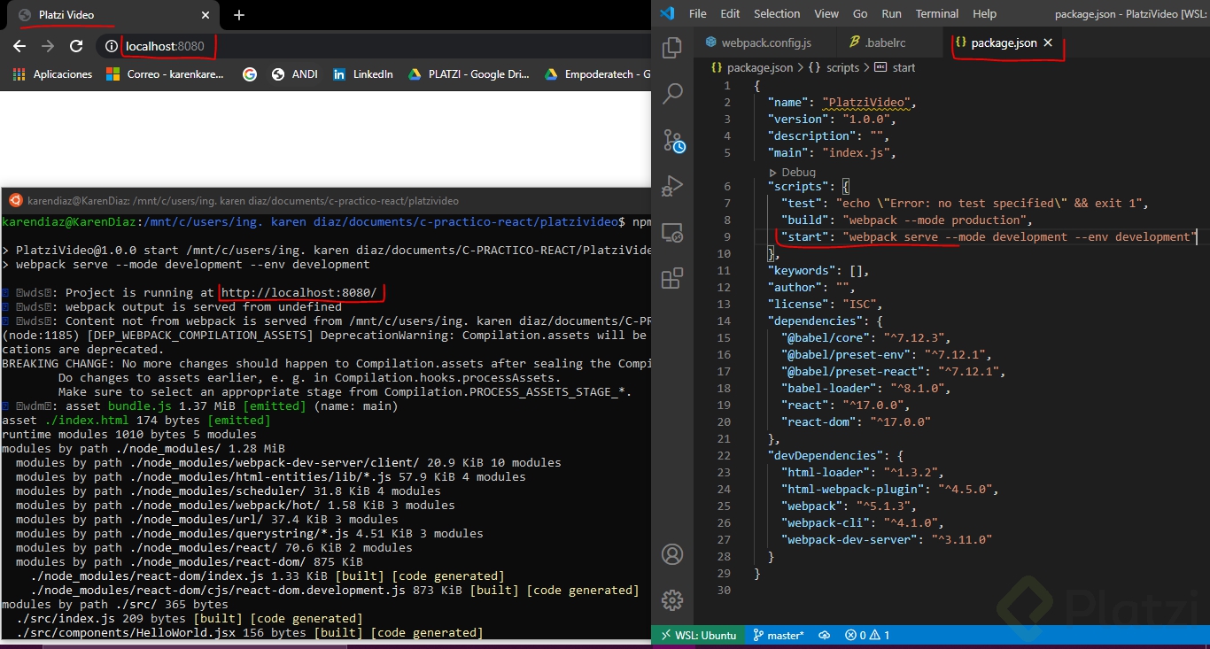The width and height of the screenshot is (1210, 649).
Task: Open the Accounts menu icon
Action: 672,555
